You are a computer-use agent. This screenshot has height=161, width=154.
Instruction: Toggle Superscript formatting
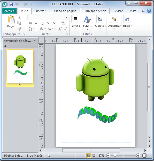point(55,23)
